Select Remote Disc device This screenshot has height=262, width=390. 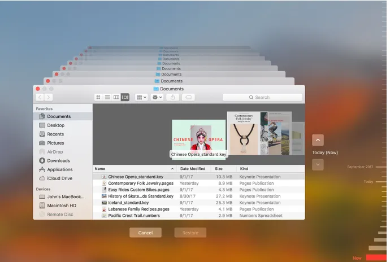[63, 214]
